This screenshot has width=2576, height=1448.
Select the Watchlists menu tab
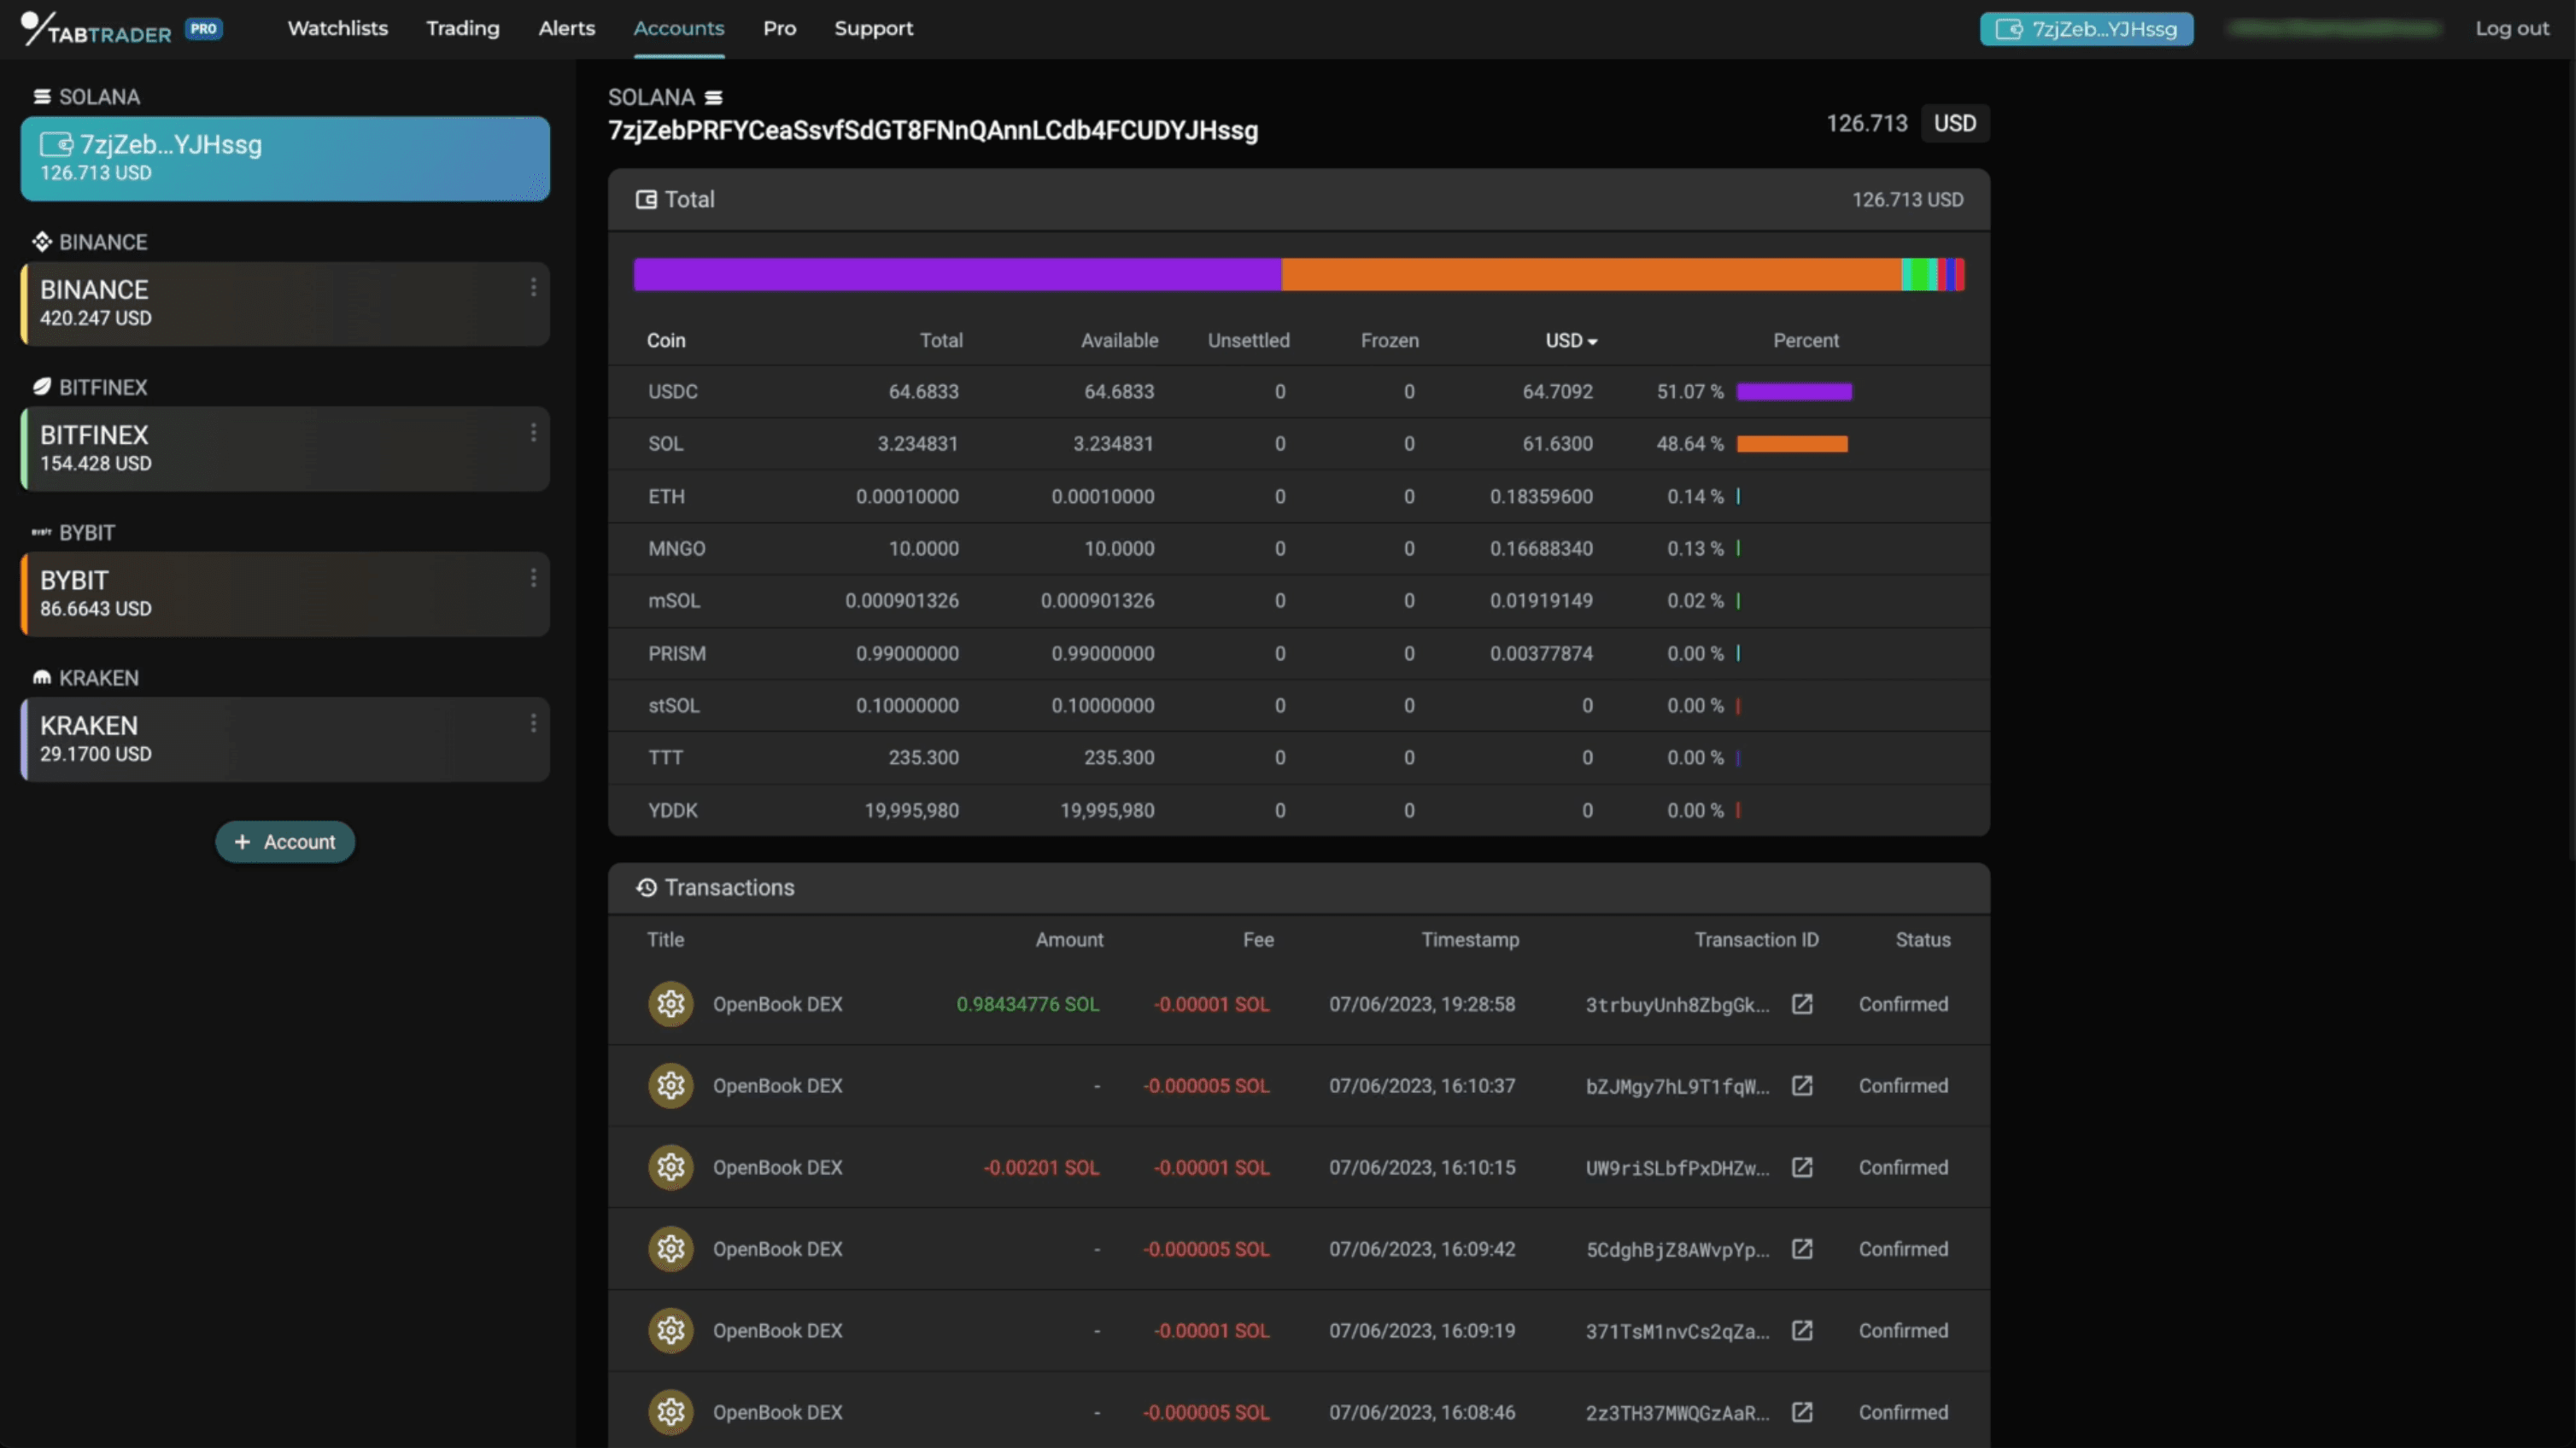[x=338, y=28]
